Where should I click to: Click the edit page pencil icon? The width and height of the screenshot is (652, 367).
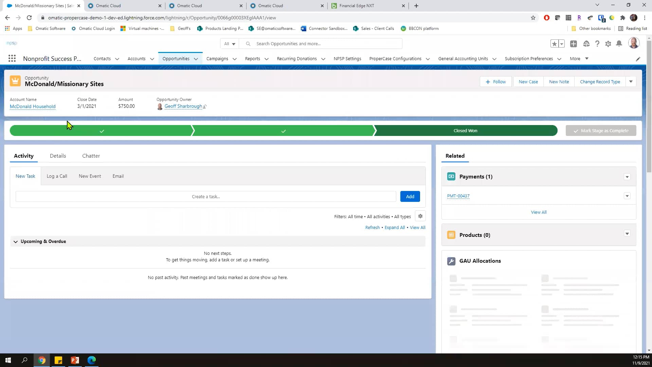638,58
